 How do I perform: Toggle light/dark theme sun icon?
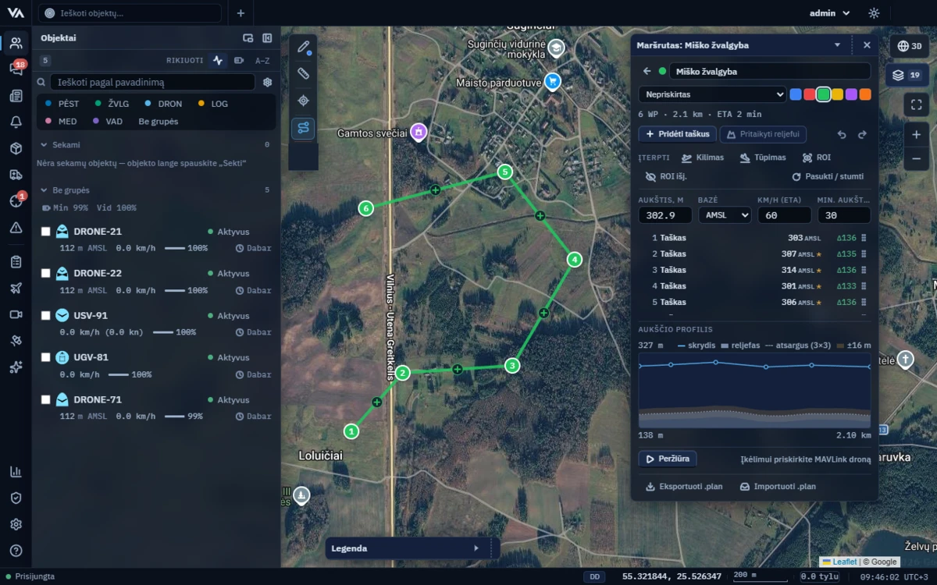click(874, 13)
